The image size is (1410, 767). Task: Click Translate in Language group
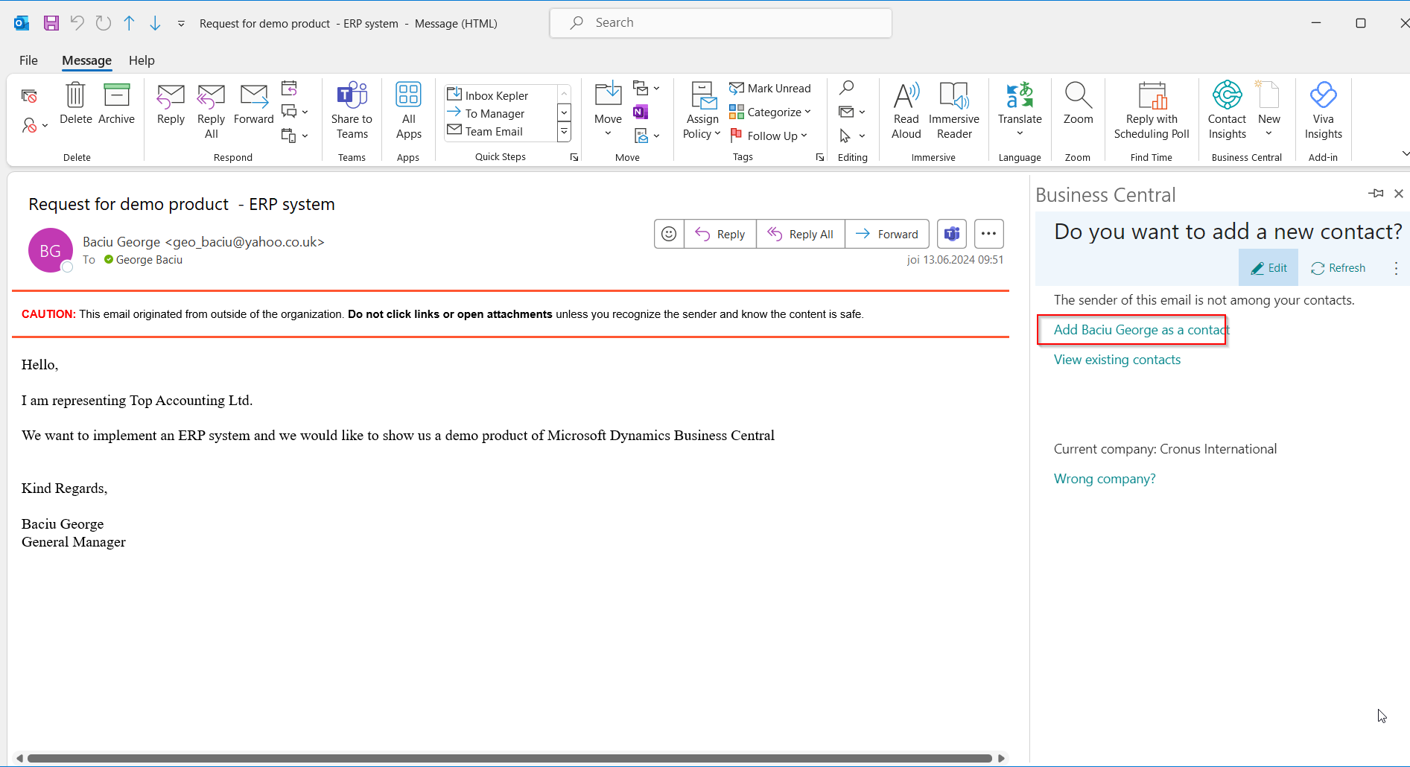click(x=1020, y=110)
